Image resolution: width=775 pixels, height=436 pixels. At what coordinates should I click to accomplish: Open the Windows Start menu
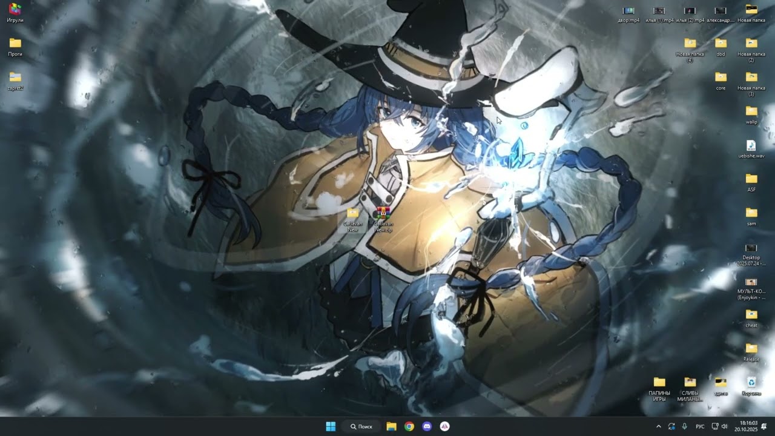[331, 426]
